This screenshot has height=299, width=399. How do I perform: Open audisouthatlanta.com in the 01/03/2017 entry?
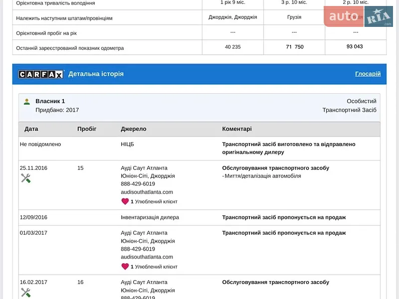coord(147,257)
